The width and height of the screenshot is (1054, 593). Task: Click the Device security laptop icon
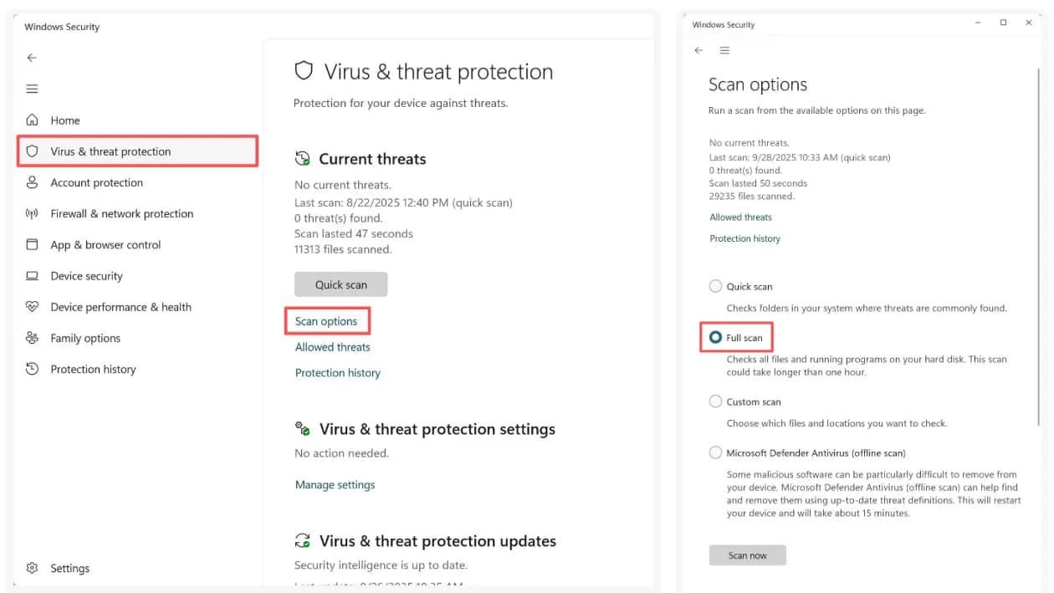[x=33, y=276]
